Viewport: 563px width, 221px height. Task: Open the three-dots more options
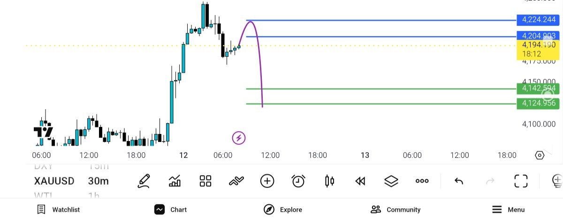[x=422, y=181]
